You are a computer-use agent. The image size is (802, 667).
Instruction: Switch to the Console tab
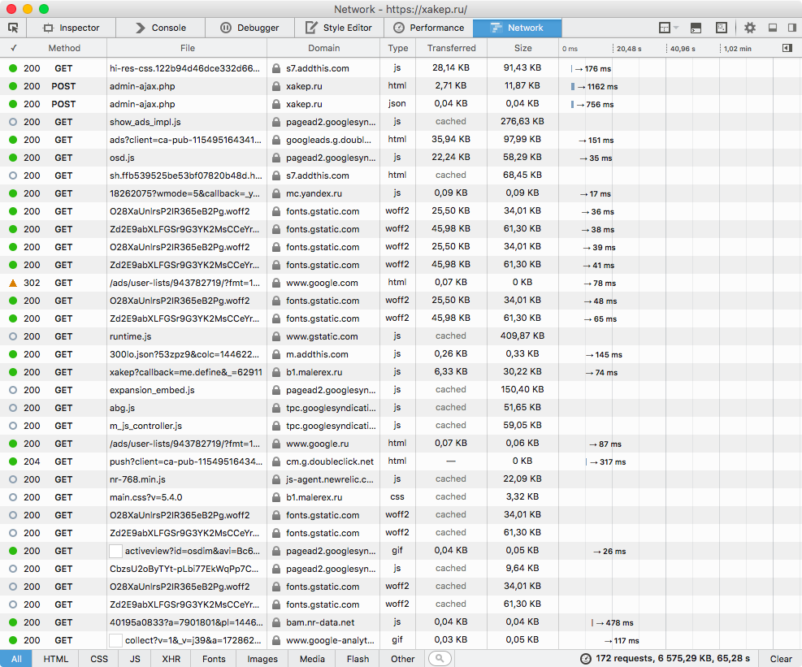pos(161,28)
